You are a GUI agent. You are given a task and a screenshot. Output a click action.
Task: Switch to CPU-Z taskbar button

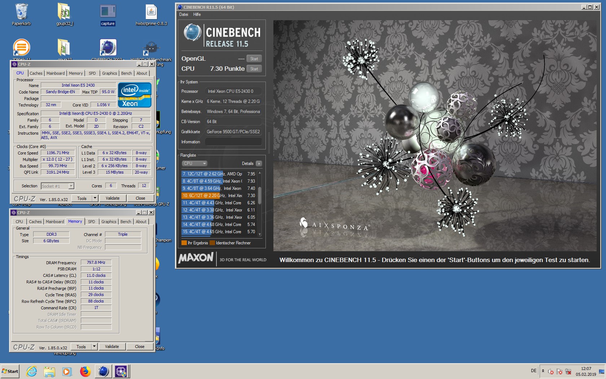click(x=121, y=371)
